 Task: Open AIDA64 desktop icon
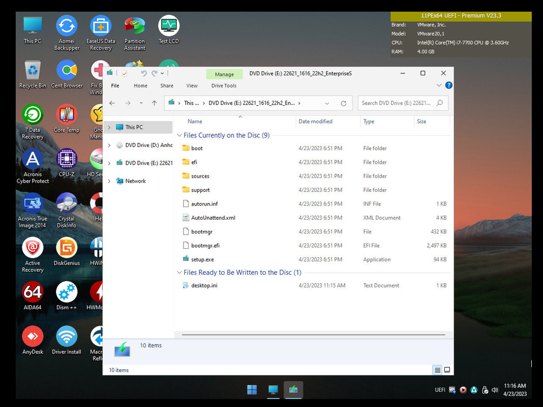coord(33,296)
